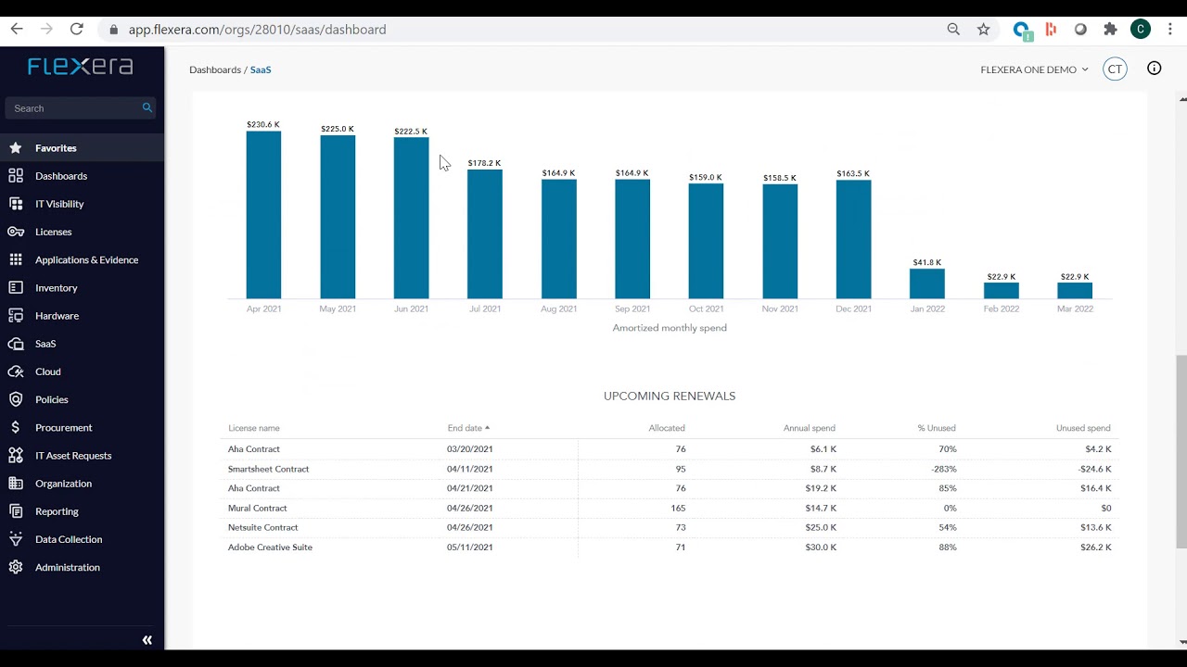Open Chrome profile avatar C
The image size is (1187, 667).
tap(1141, 30)
